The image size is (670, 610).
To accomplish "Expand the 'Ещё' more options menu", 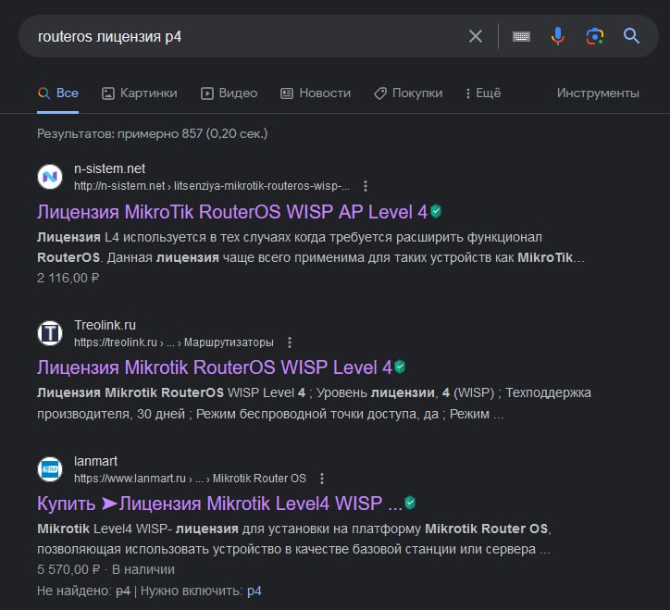I will 483,93.
